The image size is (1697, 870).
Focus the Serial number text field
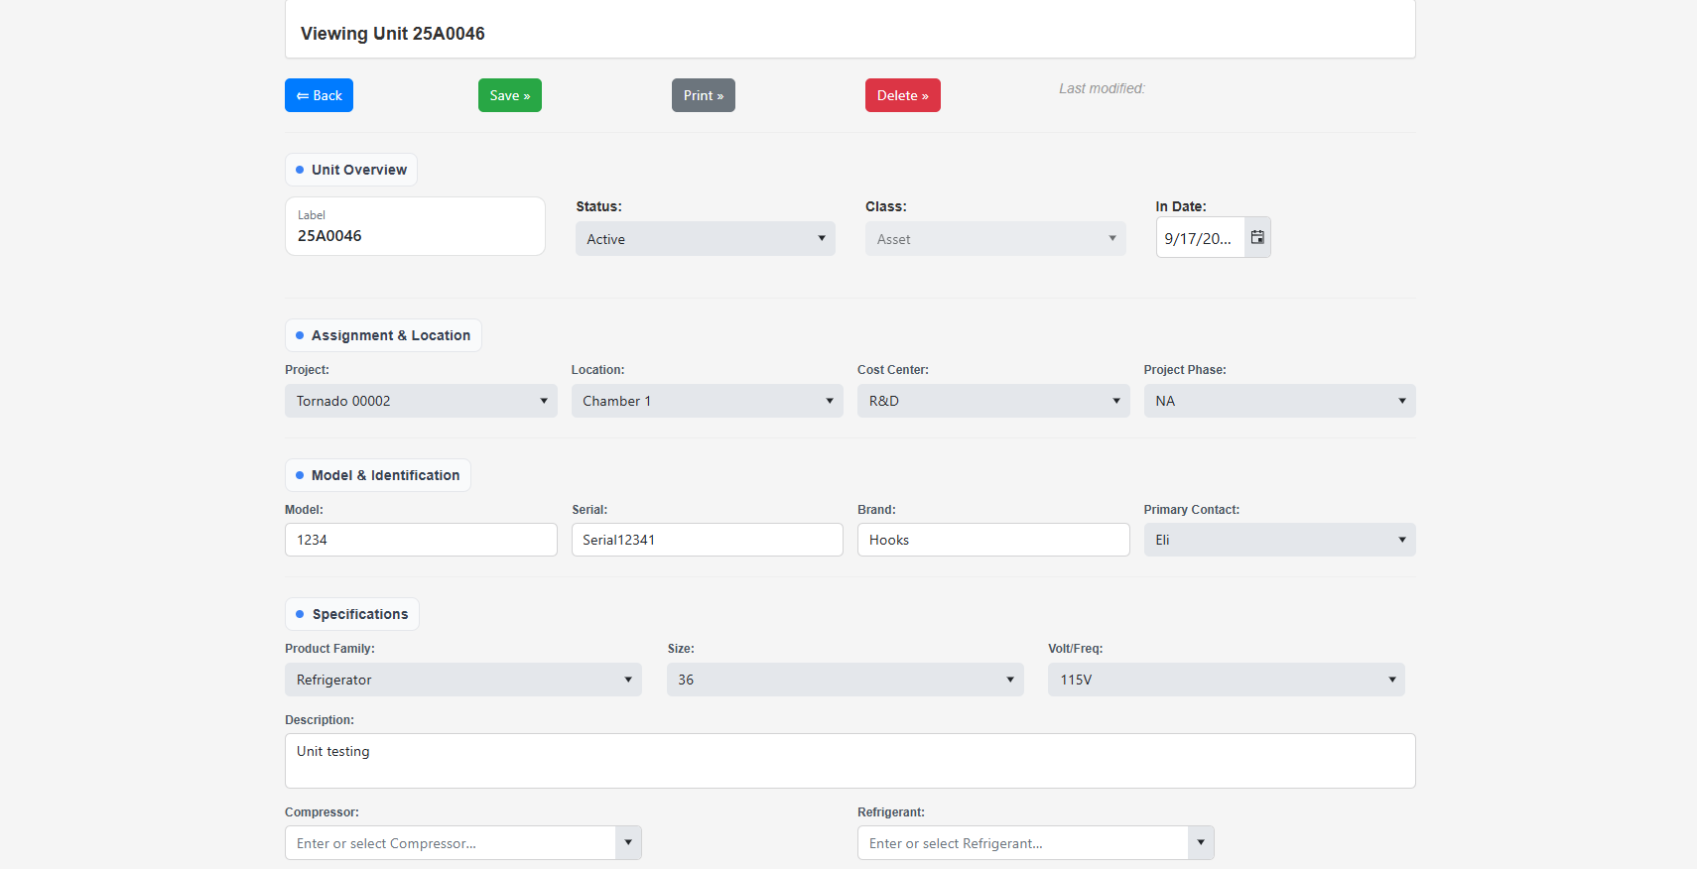point(707,540)
